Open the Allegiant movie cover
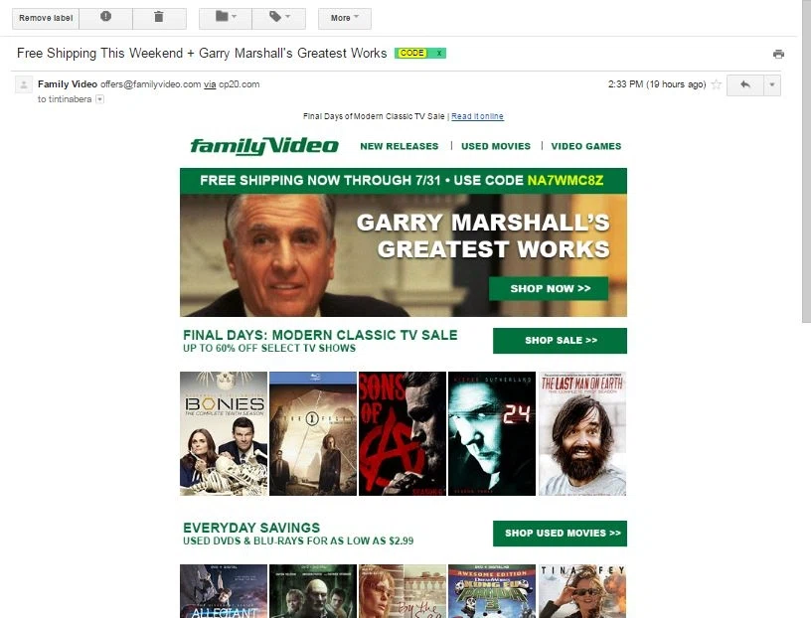 click(x=224, y=591)
